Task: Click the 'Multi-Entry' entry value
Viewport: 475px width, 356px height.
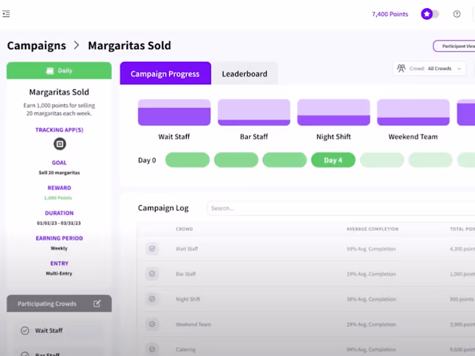Action: (x=59, y=274)
